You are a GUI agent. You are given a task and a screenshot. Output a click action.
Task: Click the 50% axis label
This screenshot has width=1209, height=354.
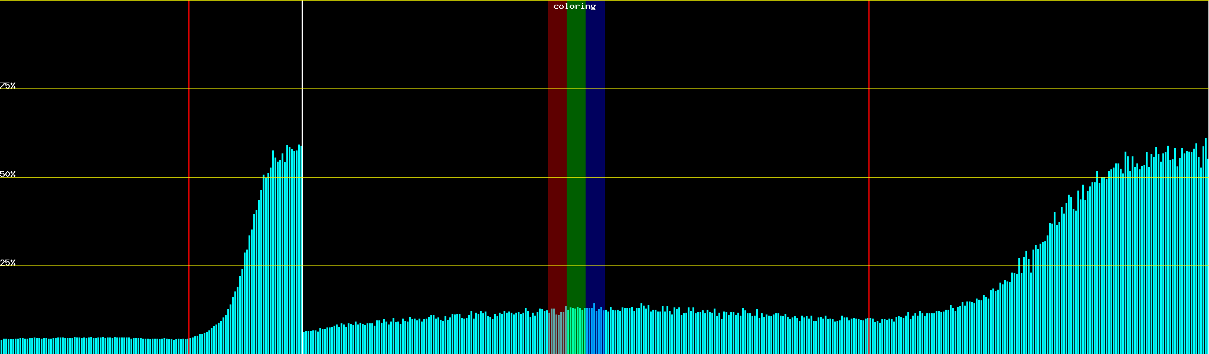(x=8, y=174)
